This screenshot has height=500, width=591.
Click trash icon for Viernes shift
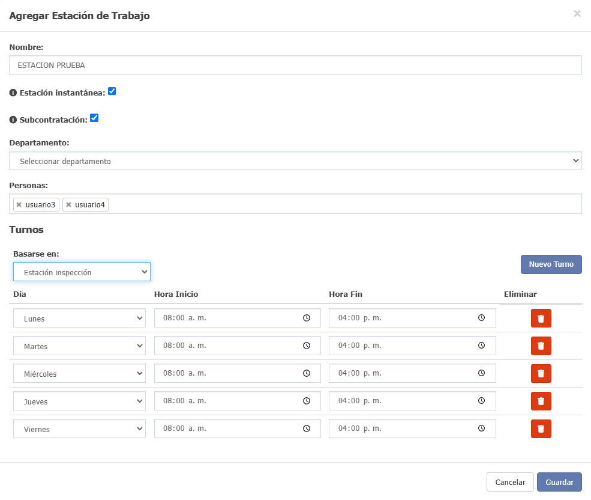pyautogui.click(x=541, y=428)
